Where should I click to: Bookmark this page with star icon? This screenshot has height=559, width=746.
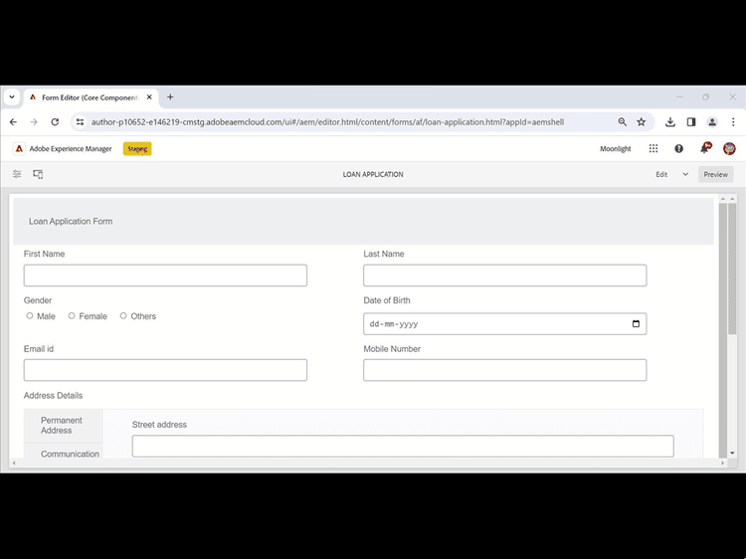coord(642,122)
